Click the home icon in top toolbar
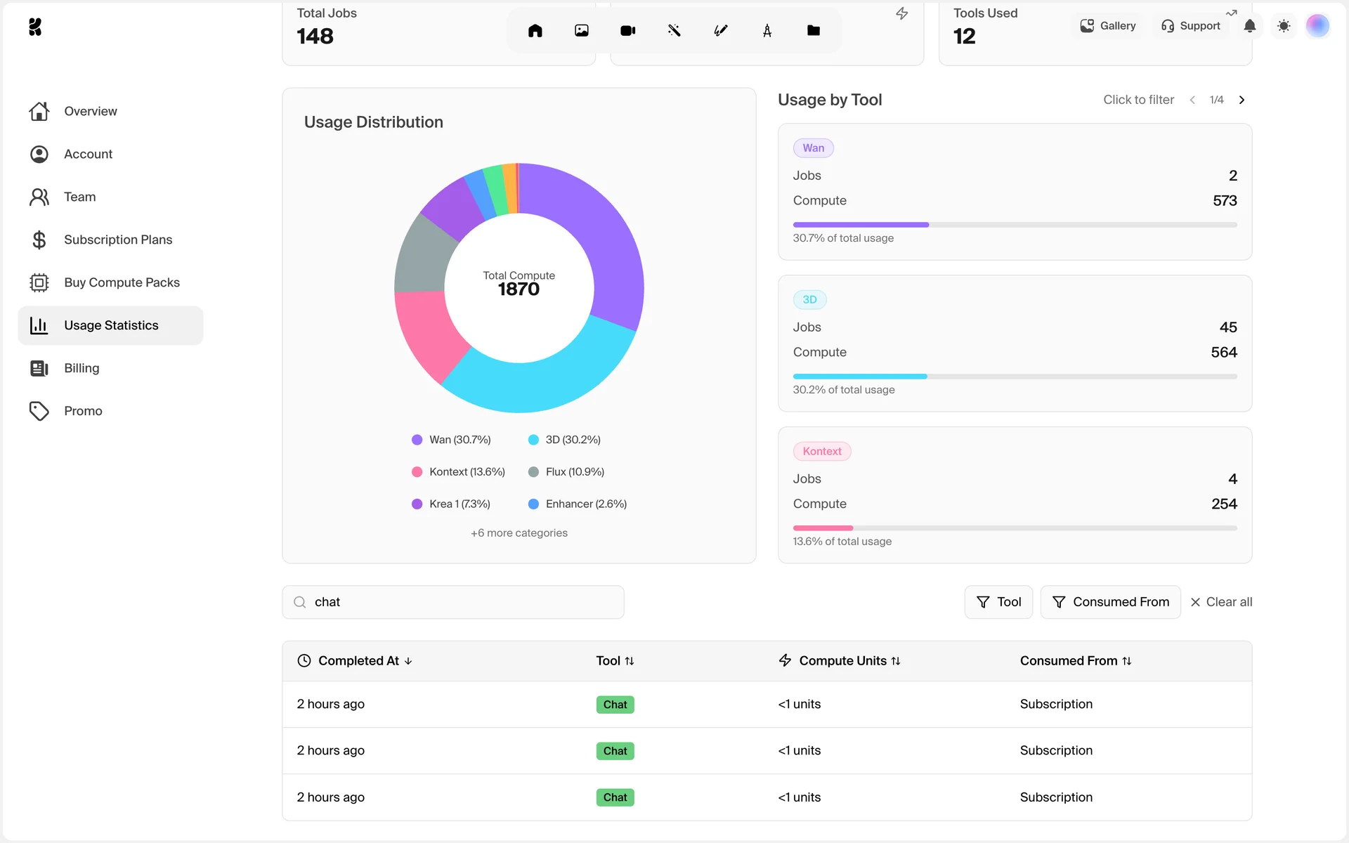 pos(535,30)
